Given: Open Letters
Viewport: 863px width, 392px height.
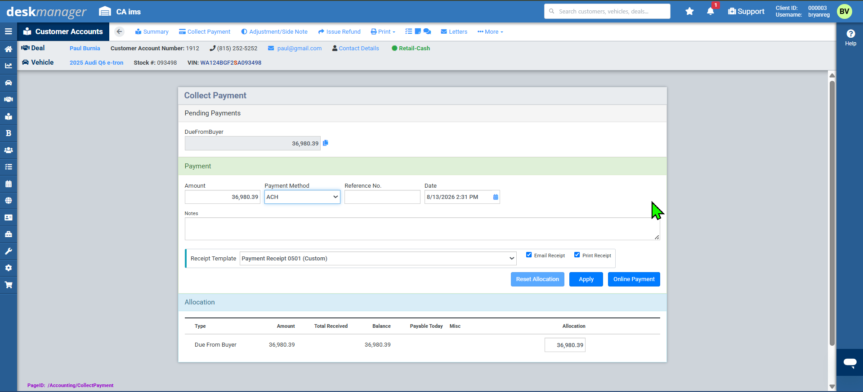Looking at the screenshot, I should coord(454,32).
